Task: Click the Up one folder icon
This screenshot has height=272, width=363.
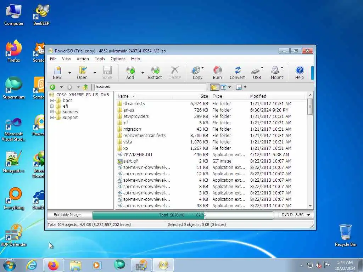Action: click(85, 87)
